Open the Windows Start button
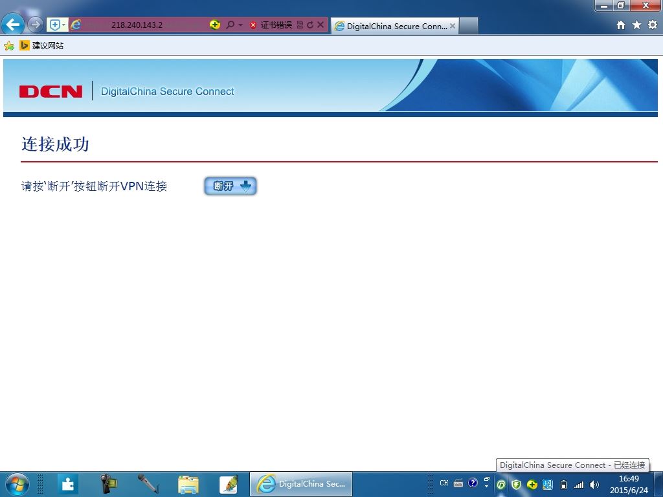 coord(17,484)
